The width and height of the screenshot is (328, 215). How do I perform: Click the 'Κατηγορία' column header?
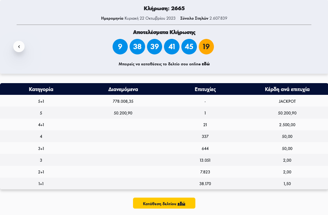(41, 90)
